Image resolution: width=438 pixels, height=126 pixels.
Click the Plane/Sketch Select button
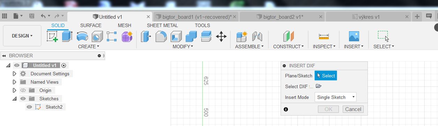tap(326, 76)
